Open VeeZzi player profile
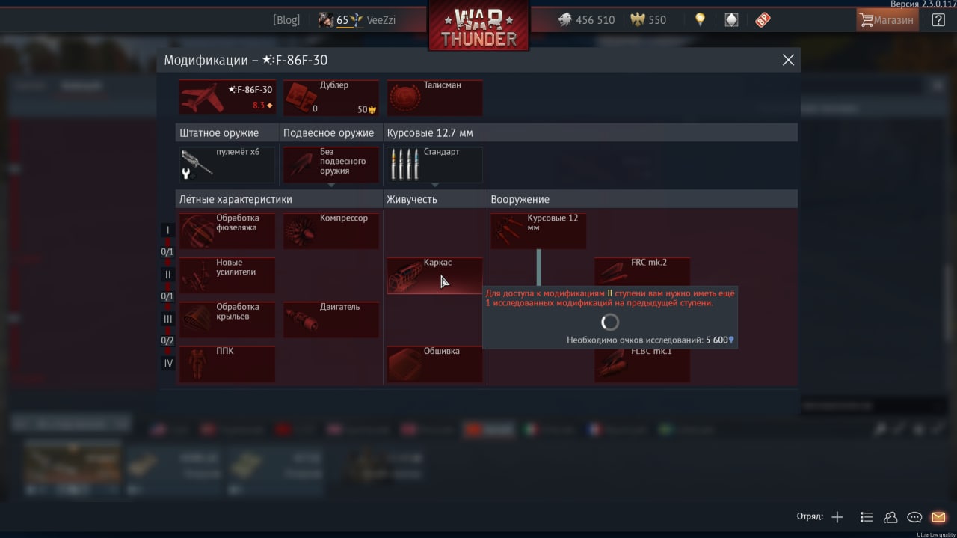957x538 pixels. pyautogui.click(x=381, y=20)
